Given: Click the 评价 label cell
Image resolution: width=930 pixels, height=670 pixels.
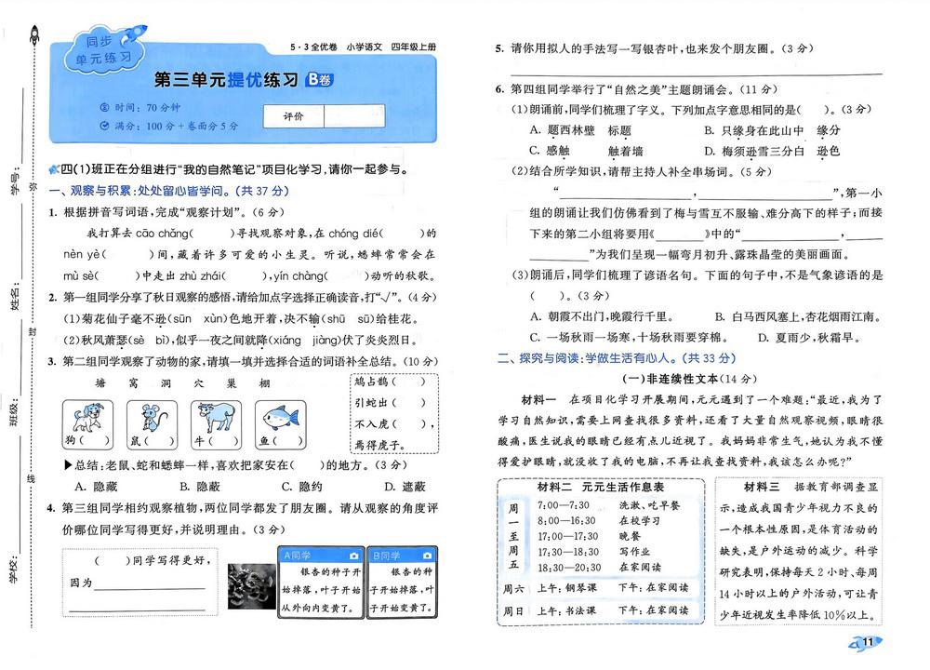Looking at the screenshot, I should [x=294, y=116].
